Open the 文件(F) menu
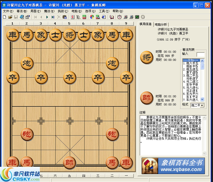 8,11
